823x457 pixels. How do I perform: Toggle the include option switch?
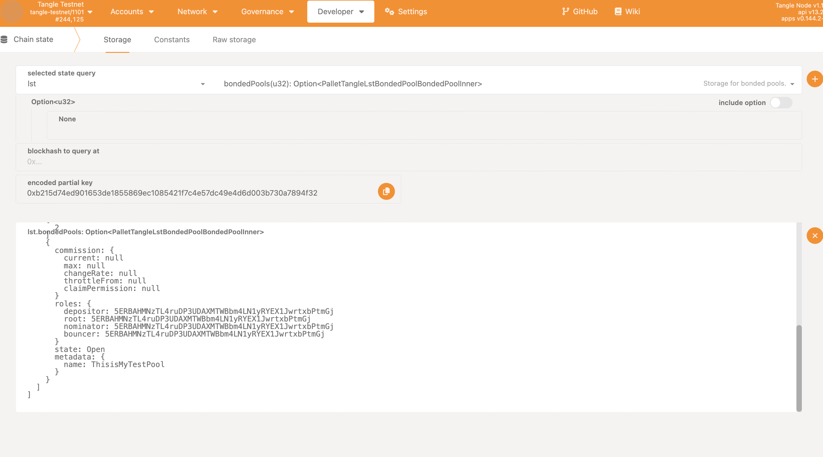click(x=780, y=103)
